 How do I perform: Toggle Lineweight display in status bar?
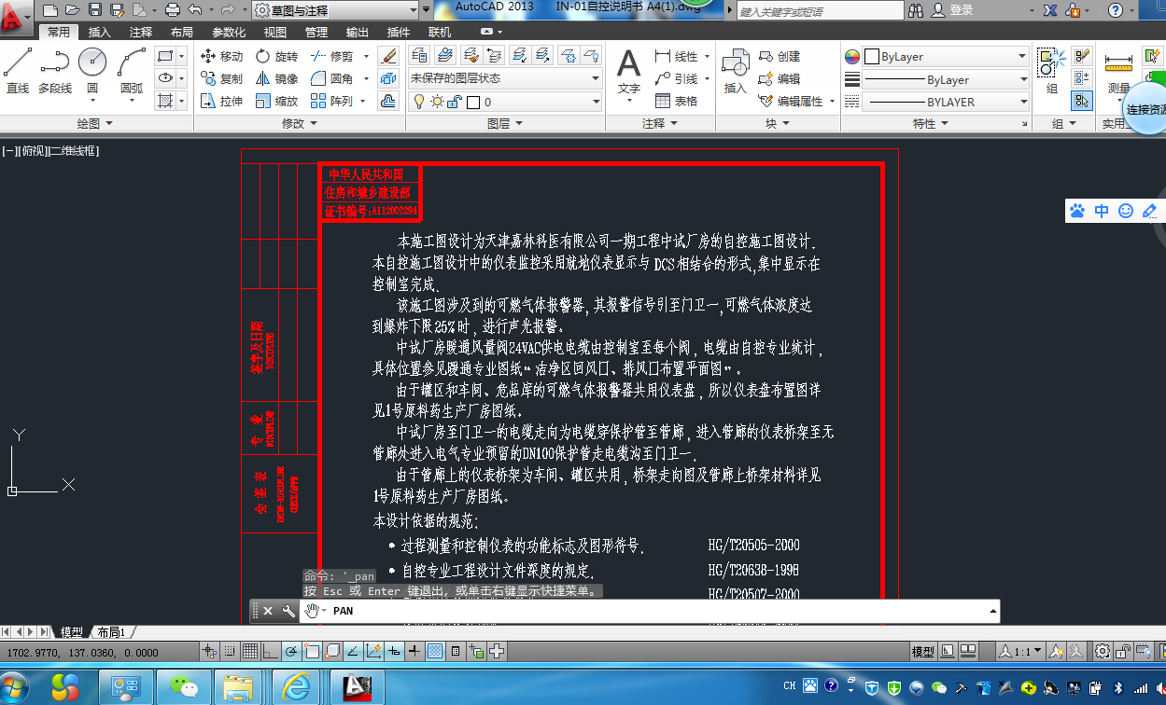pyautogui.click(x=414, y=651)
